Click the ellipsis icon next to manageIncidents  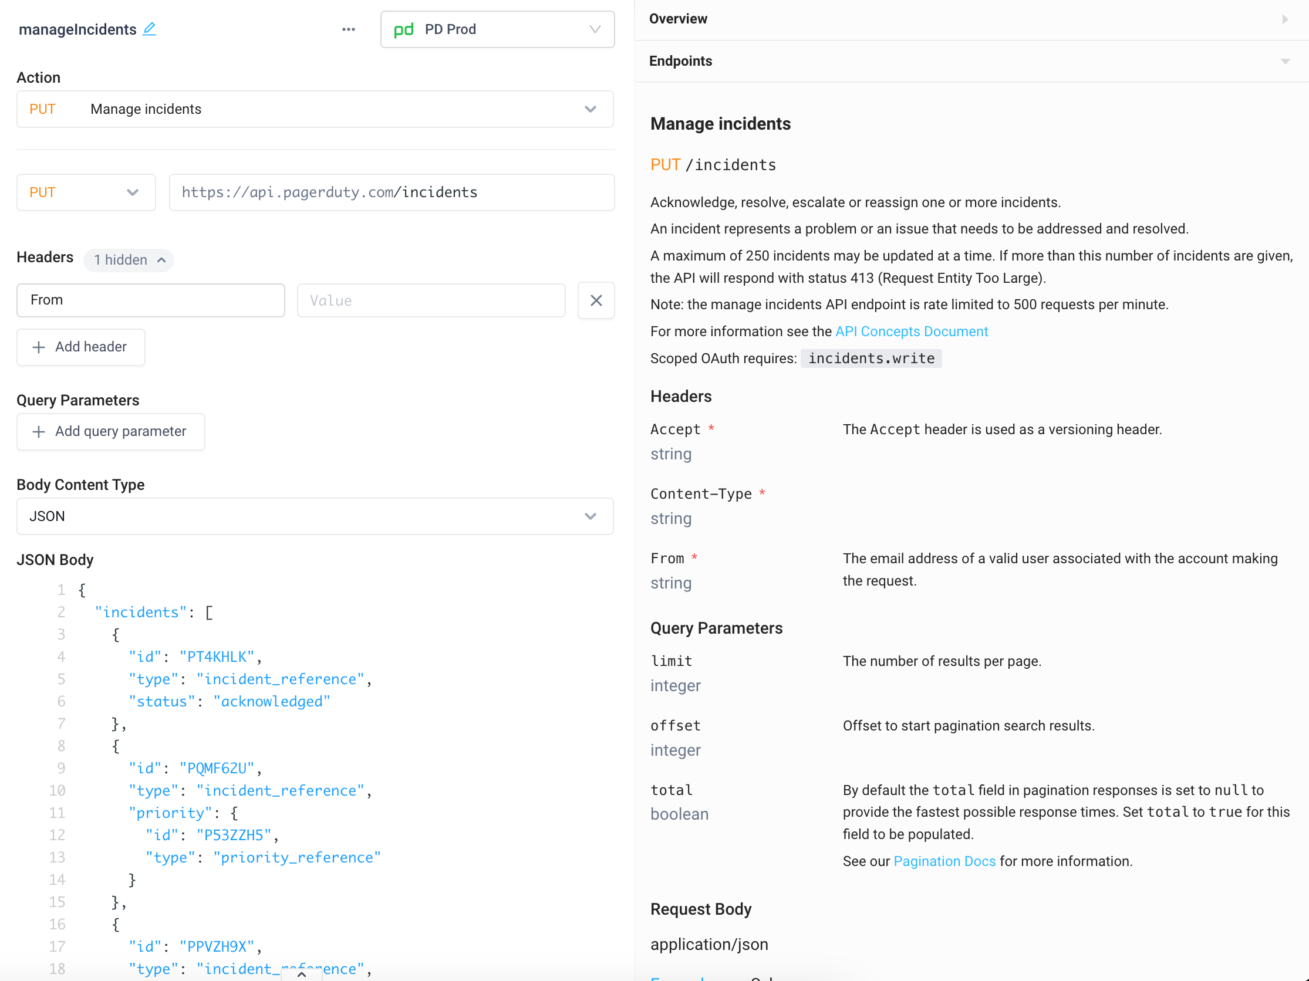349,29
